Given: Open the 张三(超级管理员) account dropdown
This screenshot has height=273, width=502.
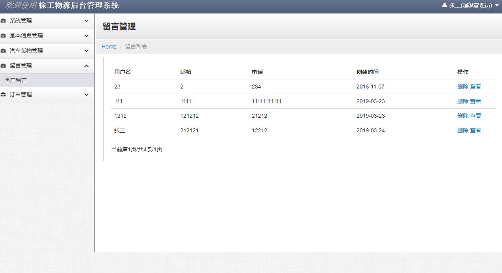Looking at the screenshot, I should pos(470,6).
